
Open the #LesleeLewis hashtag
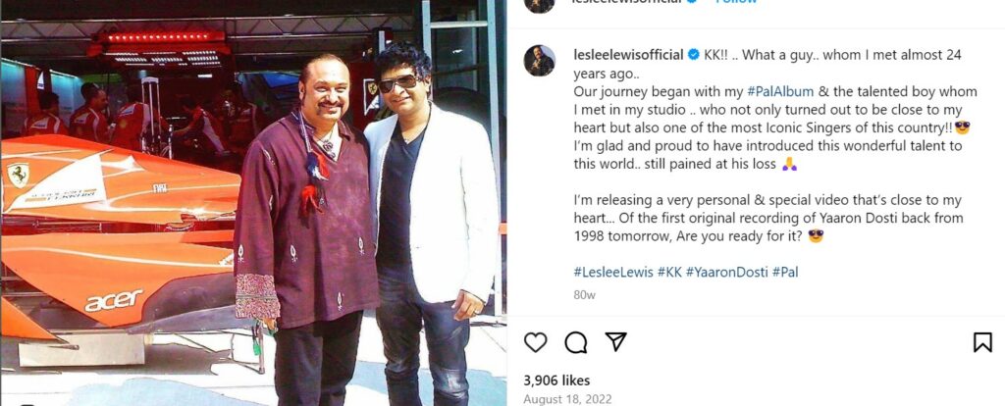[x=613, y=273]
